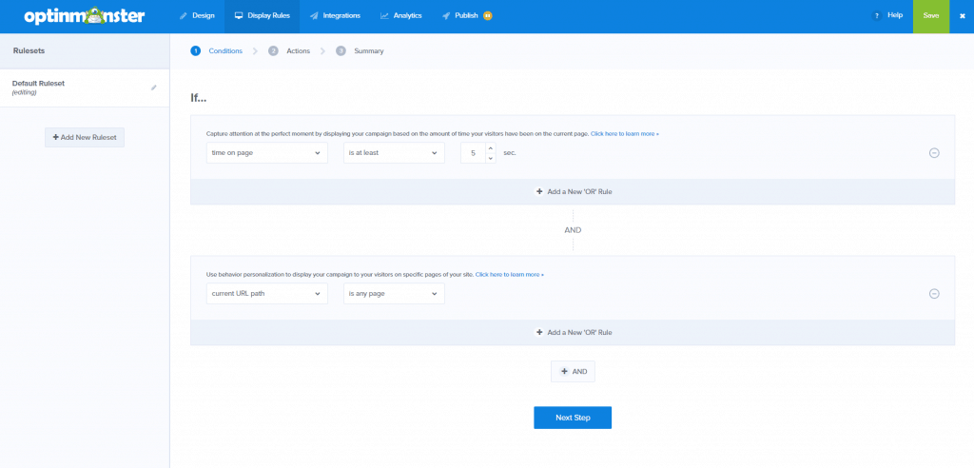Expand the 'current URL path' dropdown
Viewport: 974px width, 468px height.
(266, 294)
